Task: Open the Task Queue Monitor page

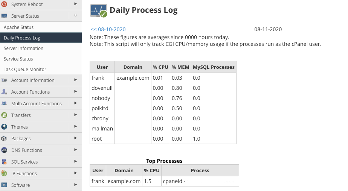Action: 25,70
